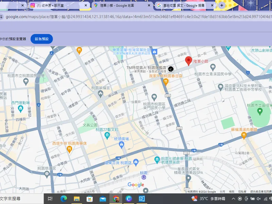The width and height of the screenshot is (272, 204).
Task: Open the 星辰越式男女 SPA gray pin
Action: (188, 178)
